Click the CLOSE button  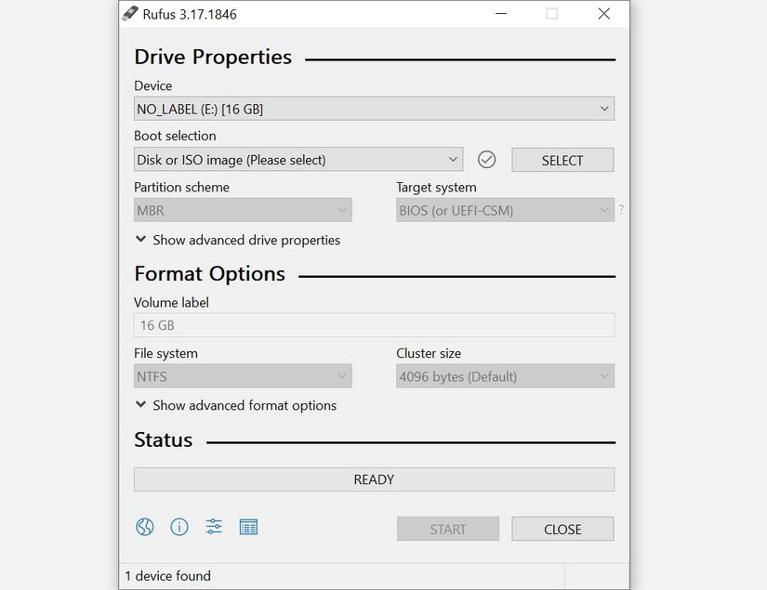point(562,528)
